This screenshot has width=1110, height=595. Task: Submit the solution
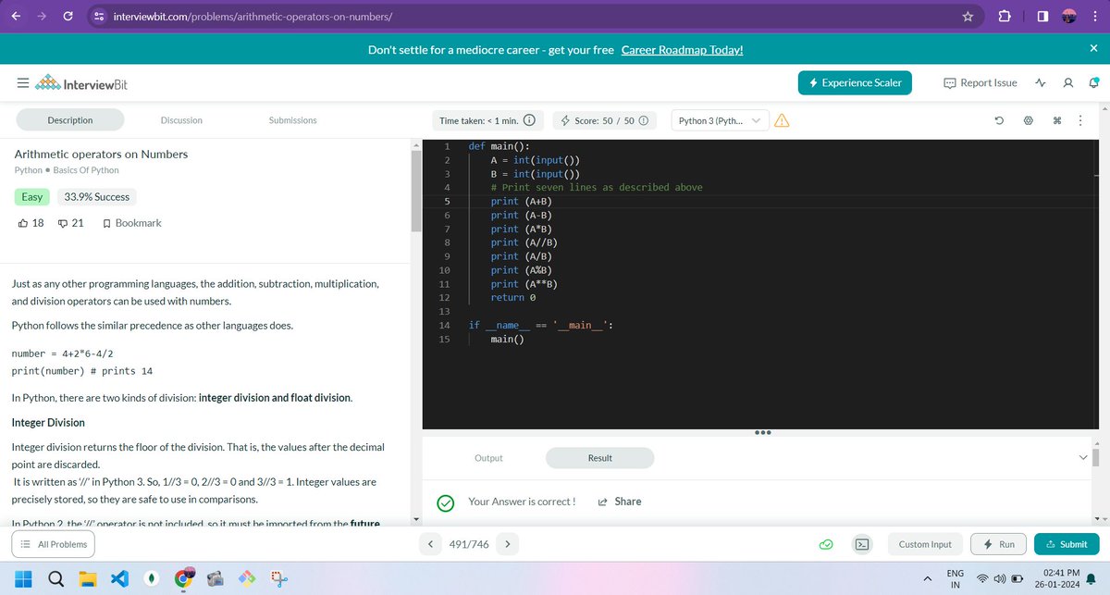[1067, 544]
